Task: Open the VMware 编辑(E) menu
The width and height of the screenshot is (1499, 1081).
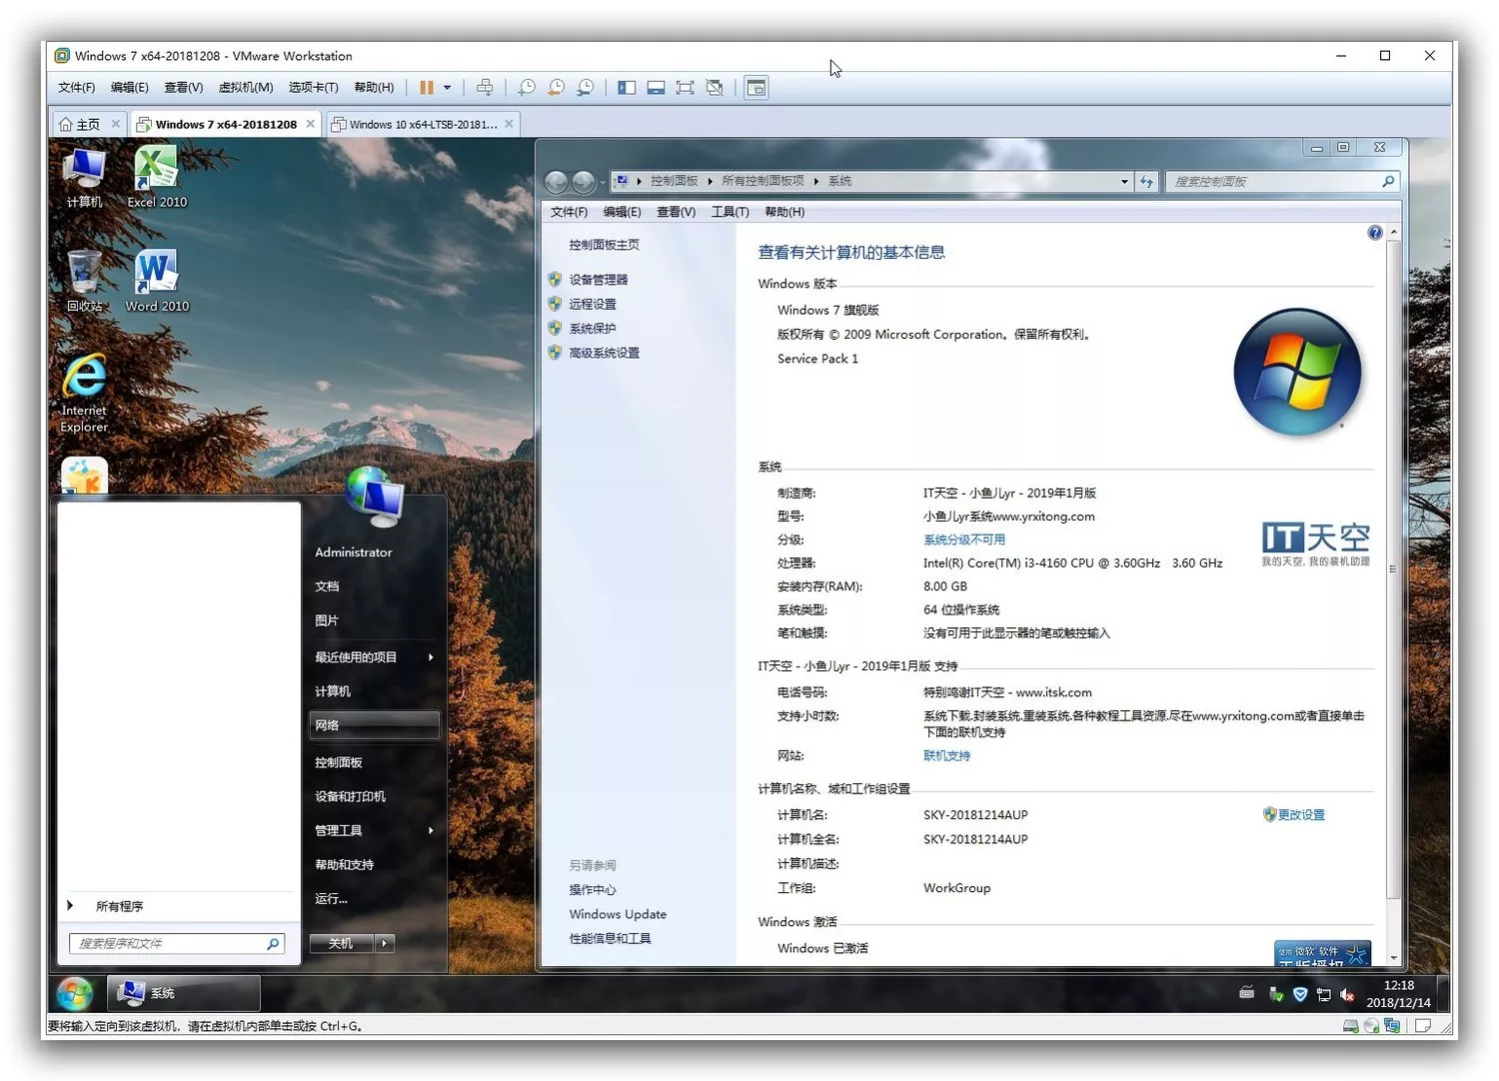Action: [x=130, y=88]
